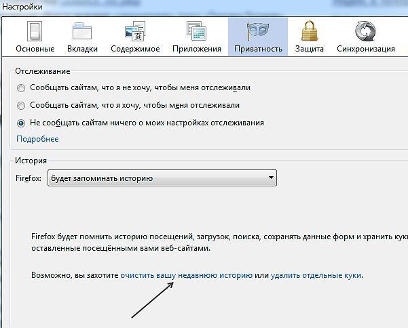Image resolution: width=408 pixels, height=328 pixels.
Task: Switch to the Защита tab label
Action: click(310, 49)
